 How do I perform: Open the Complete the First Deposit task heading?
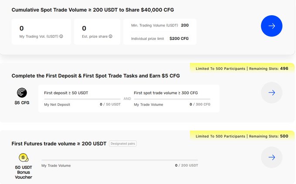click(96, 76)
